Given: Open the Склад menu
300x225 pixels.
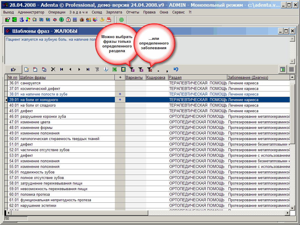Looking at the screenshot, I should [97, 12].
